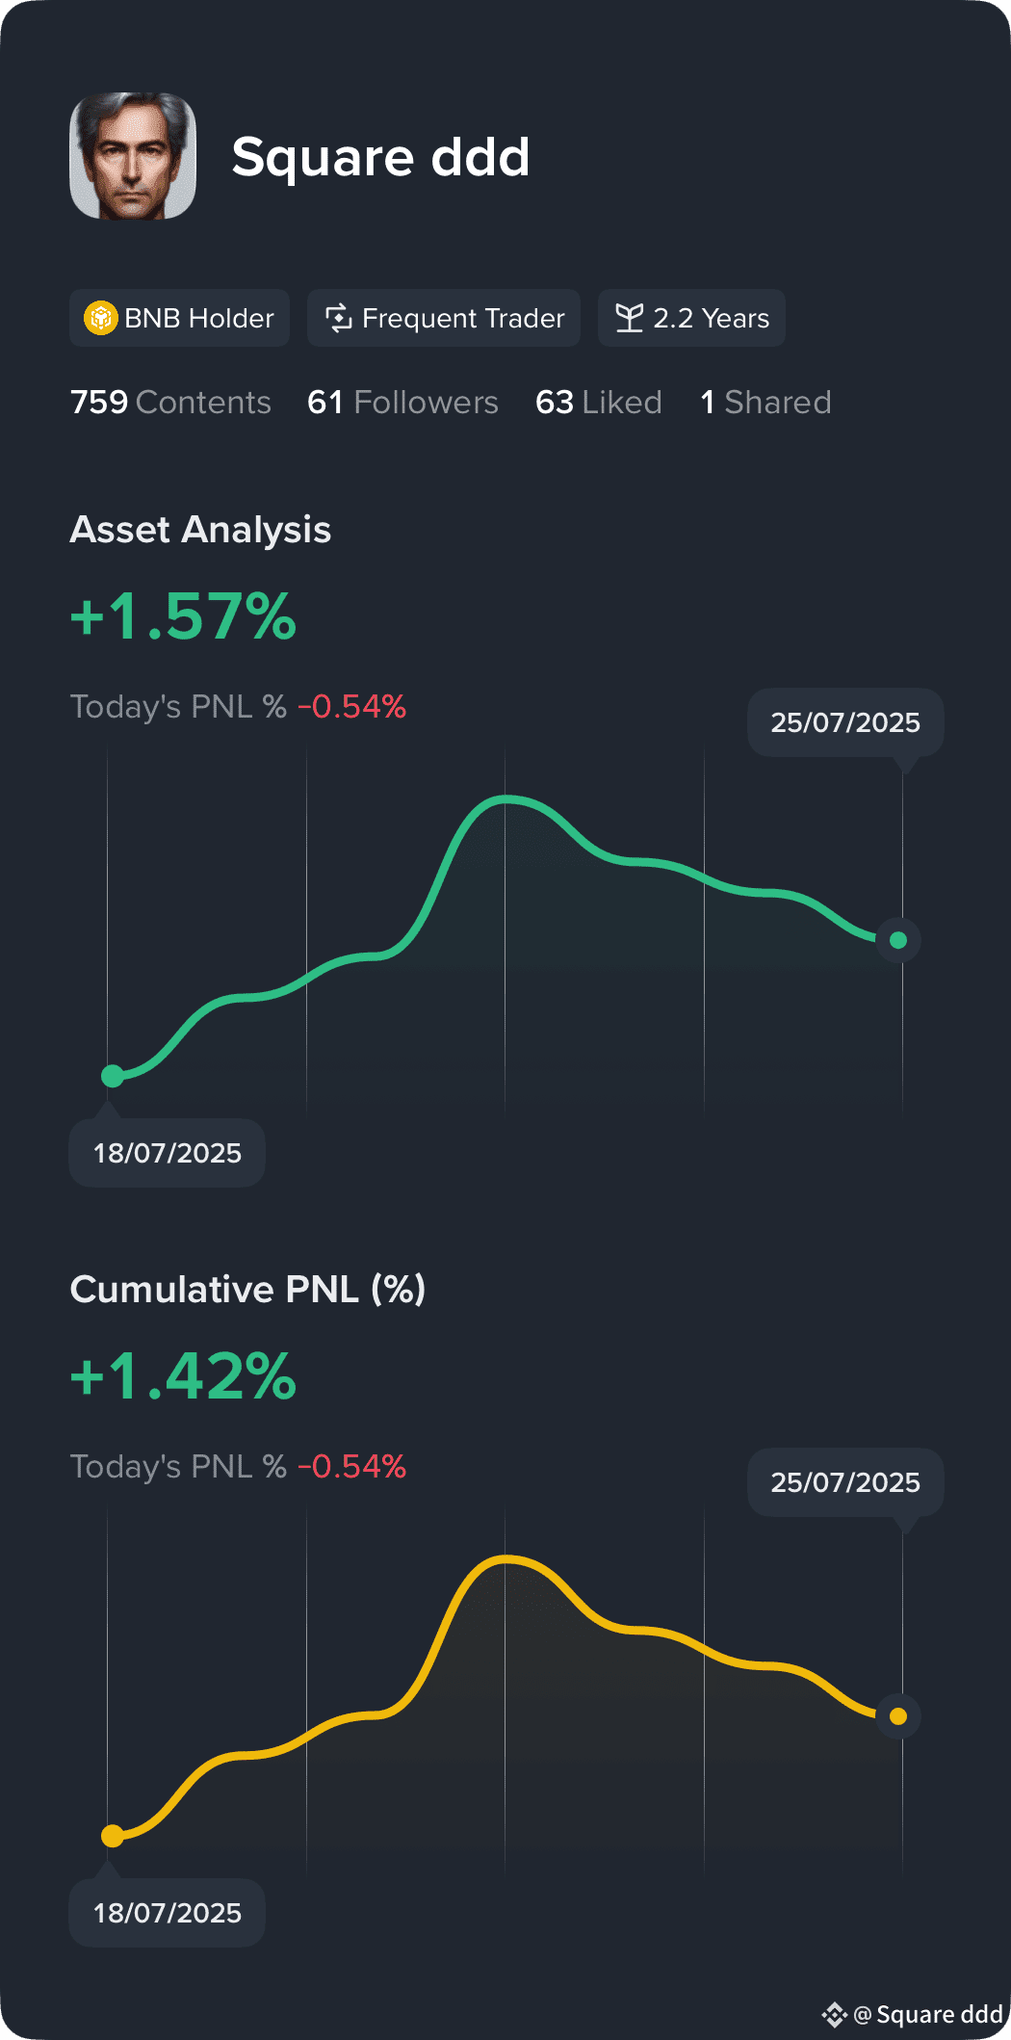Click the yellow chart start point dot
The height and width of the screenshot is (2040, 1011).
coord(113,1836)
